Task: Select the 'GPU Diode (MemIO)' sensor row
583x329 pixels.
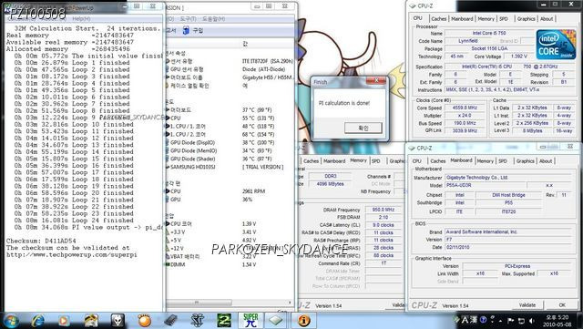Action: coord(229,150)
